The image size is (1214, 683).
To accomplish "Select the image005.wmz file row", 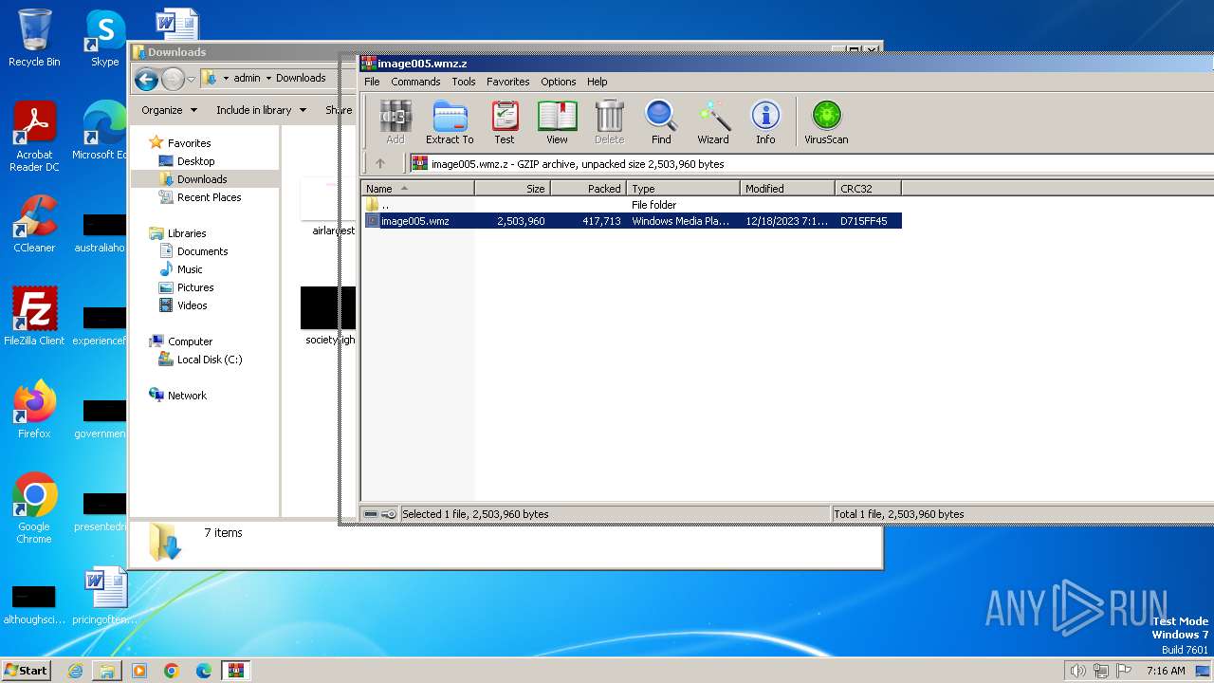I will point(632,221).
